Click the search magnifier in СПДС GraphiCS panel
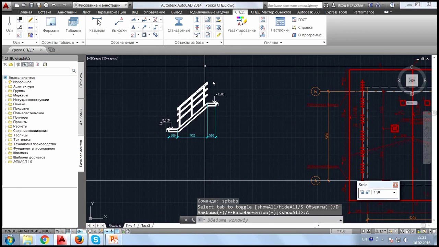Screen dimensions: 439x247 pyautogui.click(x=74, y=71)
